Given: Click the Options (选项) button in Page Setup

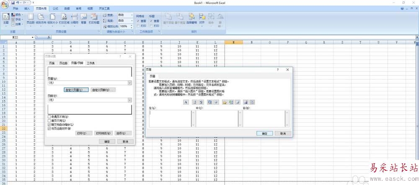Looking at the screenshot, I should 123,133.
